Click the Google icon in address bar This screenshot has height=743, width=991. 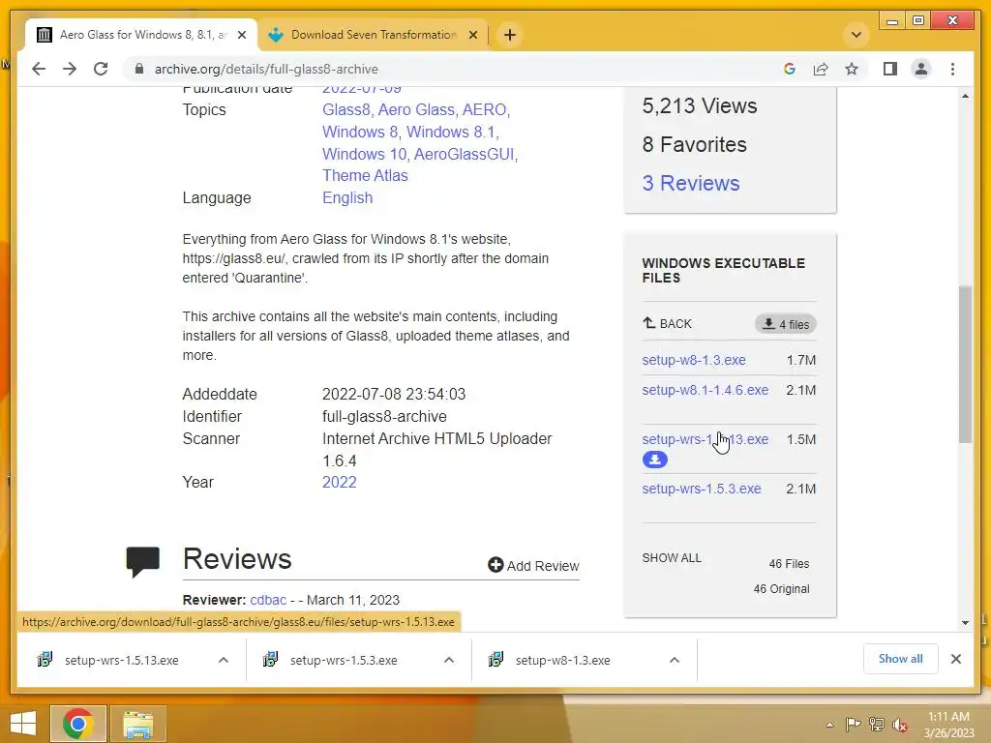(x=790, y=69)
